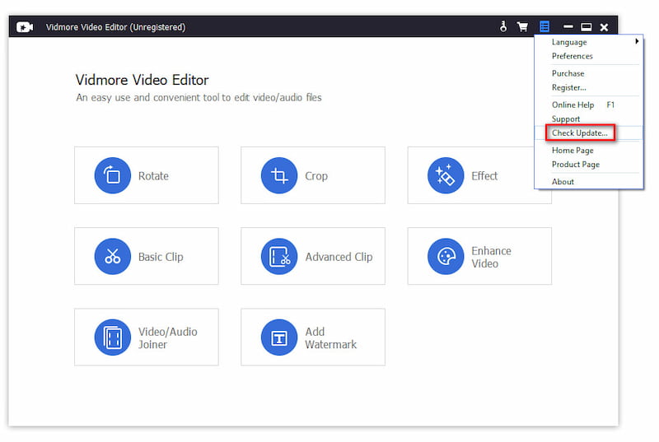The height and width of the screenshot is (442, 659).
Task: Go to Home Page menu entry
Action: pos(573,151)
